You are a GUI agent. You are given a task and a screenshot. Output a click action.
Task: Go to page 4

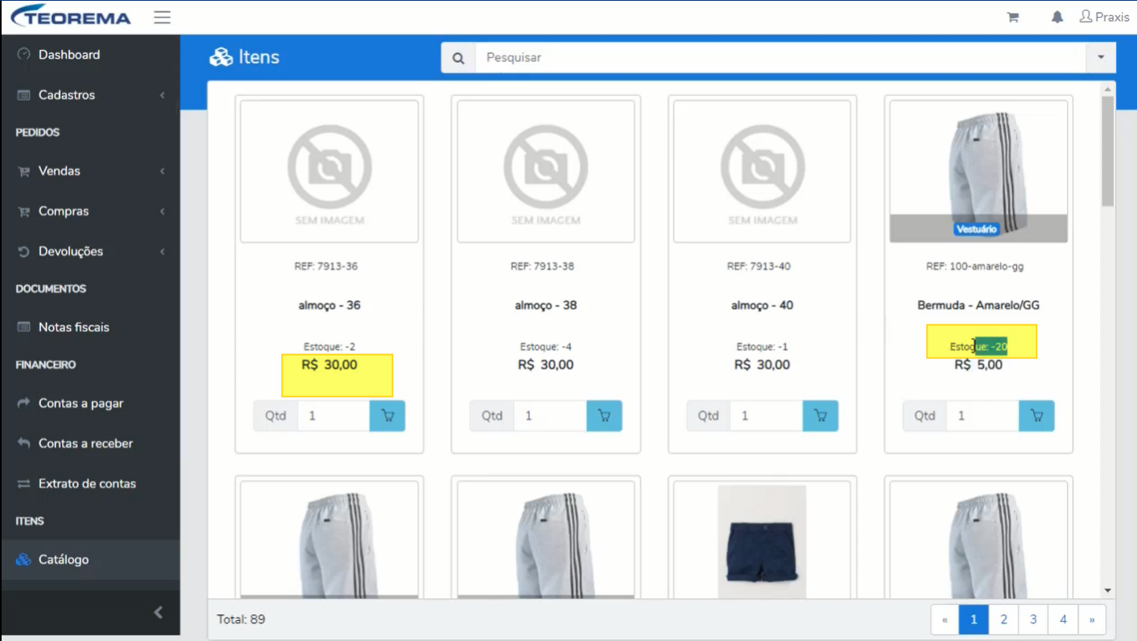click(1063, 619)
